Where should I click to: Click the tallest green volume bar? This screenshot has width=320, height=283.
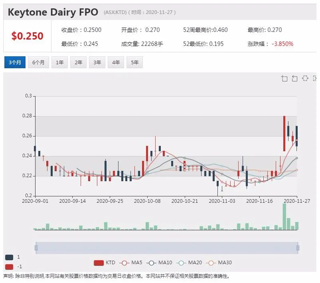pyautogui.click(x=284, y=217)
